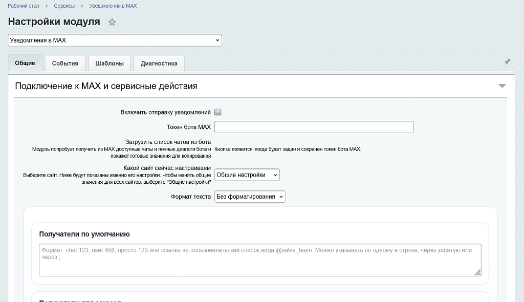Focus the Токен бота MAX input field

(314, 127)
